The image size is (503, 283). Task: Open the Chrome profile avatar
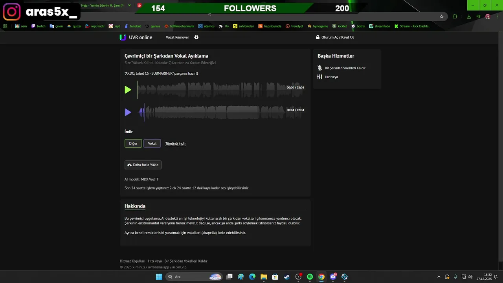tap(488, 17)
